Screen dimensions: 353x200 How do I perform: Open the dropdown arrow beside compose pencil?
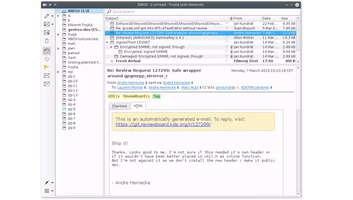[53, 16]
